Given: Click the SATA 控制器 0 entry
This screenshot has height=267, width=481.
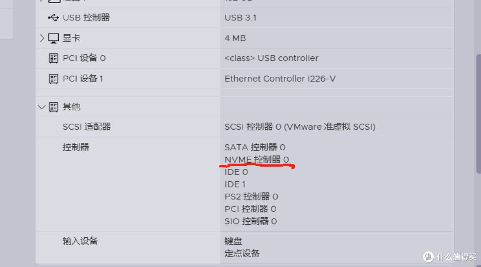Looking at the screenshot, I should point(255,147).
